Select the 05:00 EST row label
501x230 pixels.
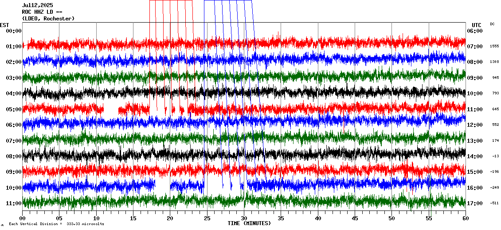pos(14,109)
